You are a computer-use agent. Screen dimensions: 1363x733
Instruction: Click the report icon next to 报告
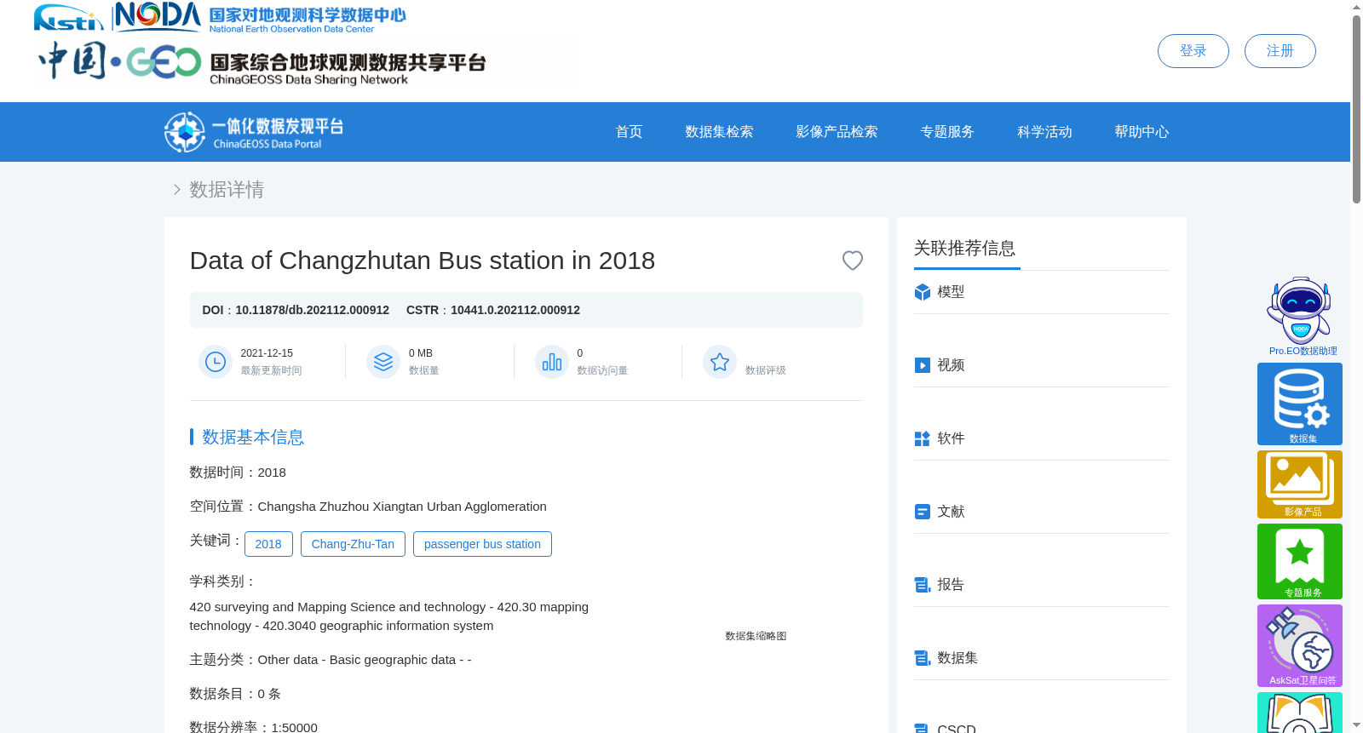[x=922, y=585]
